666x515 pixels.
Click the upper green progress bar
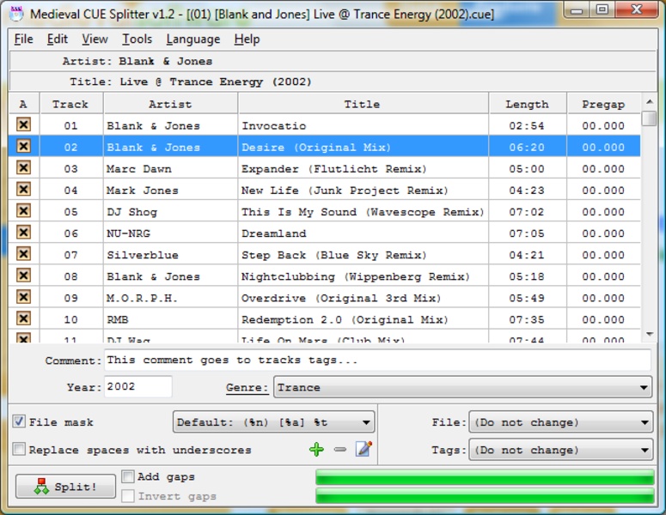(484, 477)
